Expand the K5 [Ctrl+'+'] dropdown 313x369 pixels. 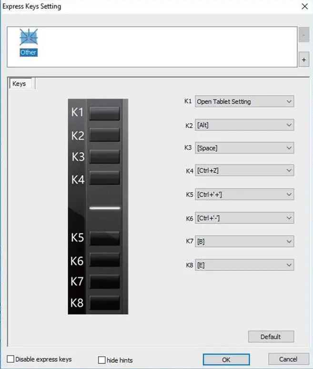pos(244,195)
